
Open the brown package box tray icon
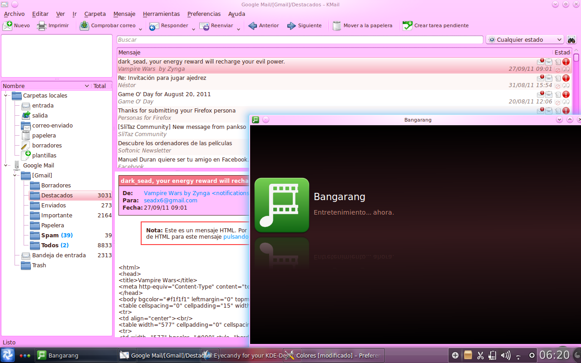[468, 355]
